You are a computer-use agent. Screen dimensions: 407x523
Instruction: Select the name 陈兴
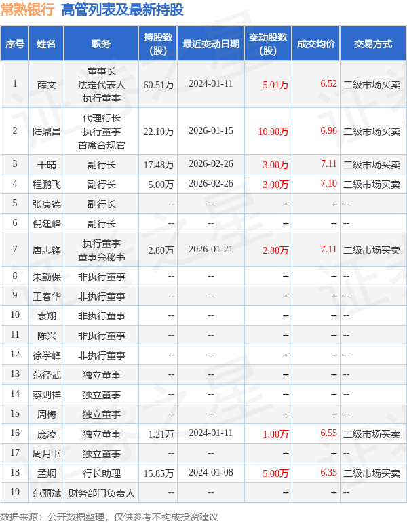[46, 336]
